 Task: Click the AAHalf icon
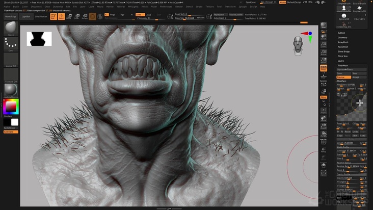pyautogui.click(x=324, y=60)
